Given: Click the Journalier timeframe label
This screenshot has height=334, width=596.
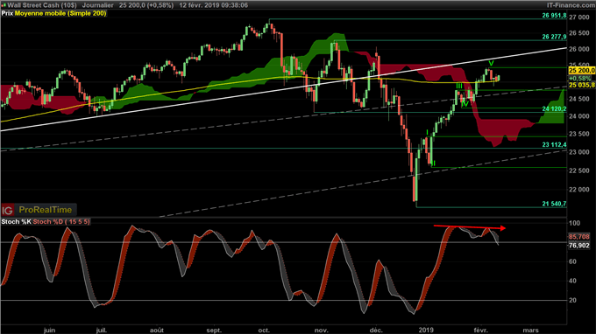Looking at the screenshot, I should [97, 5].
